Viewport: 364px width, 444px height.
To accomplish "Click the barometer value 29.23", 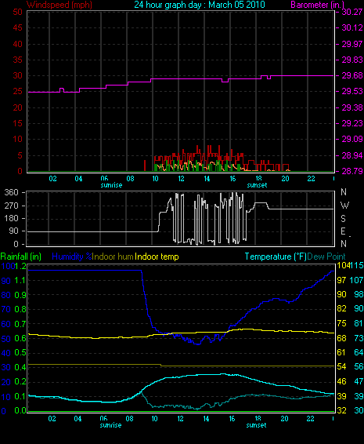I will (352, 123).
